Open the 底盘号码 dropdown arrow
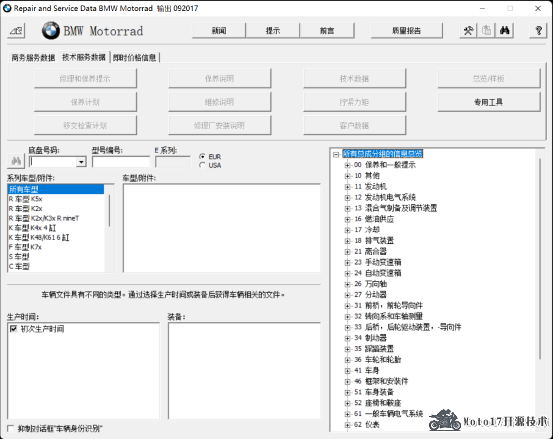This screenshot has height=439, width=553. coord(81,162)
